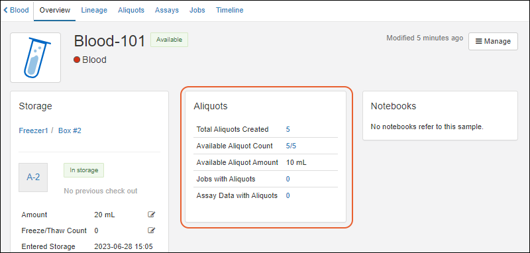
Task: Open the Box #2 link
Action: coord(70,130)
